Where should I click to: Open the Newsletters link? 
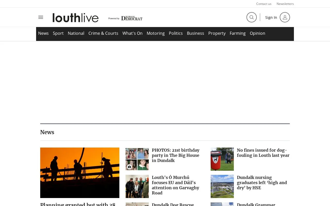coord(285,4)
